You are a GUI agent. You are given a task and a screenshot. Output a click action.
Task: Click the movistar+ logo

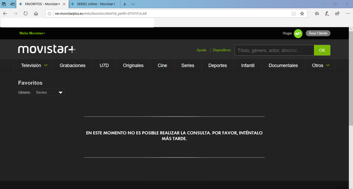coord(47,50)
